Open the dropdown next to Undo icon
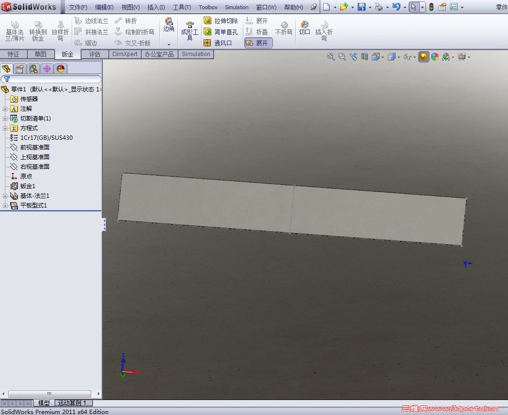Viewport: 508px width, 415px height. [x=405, y=7]
